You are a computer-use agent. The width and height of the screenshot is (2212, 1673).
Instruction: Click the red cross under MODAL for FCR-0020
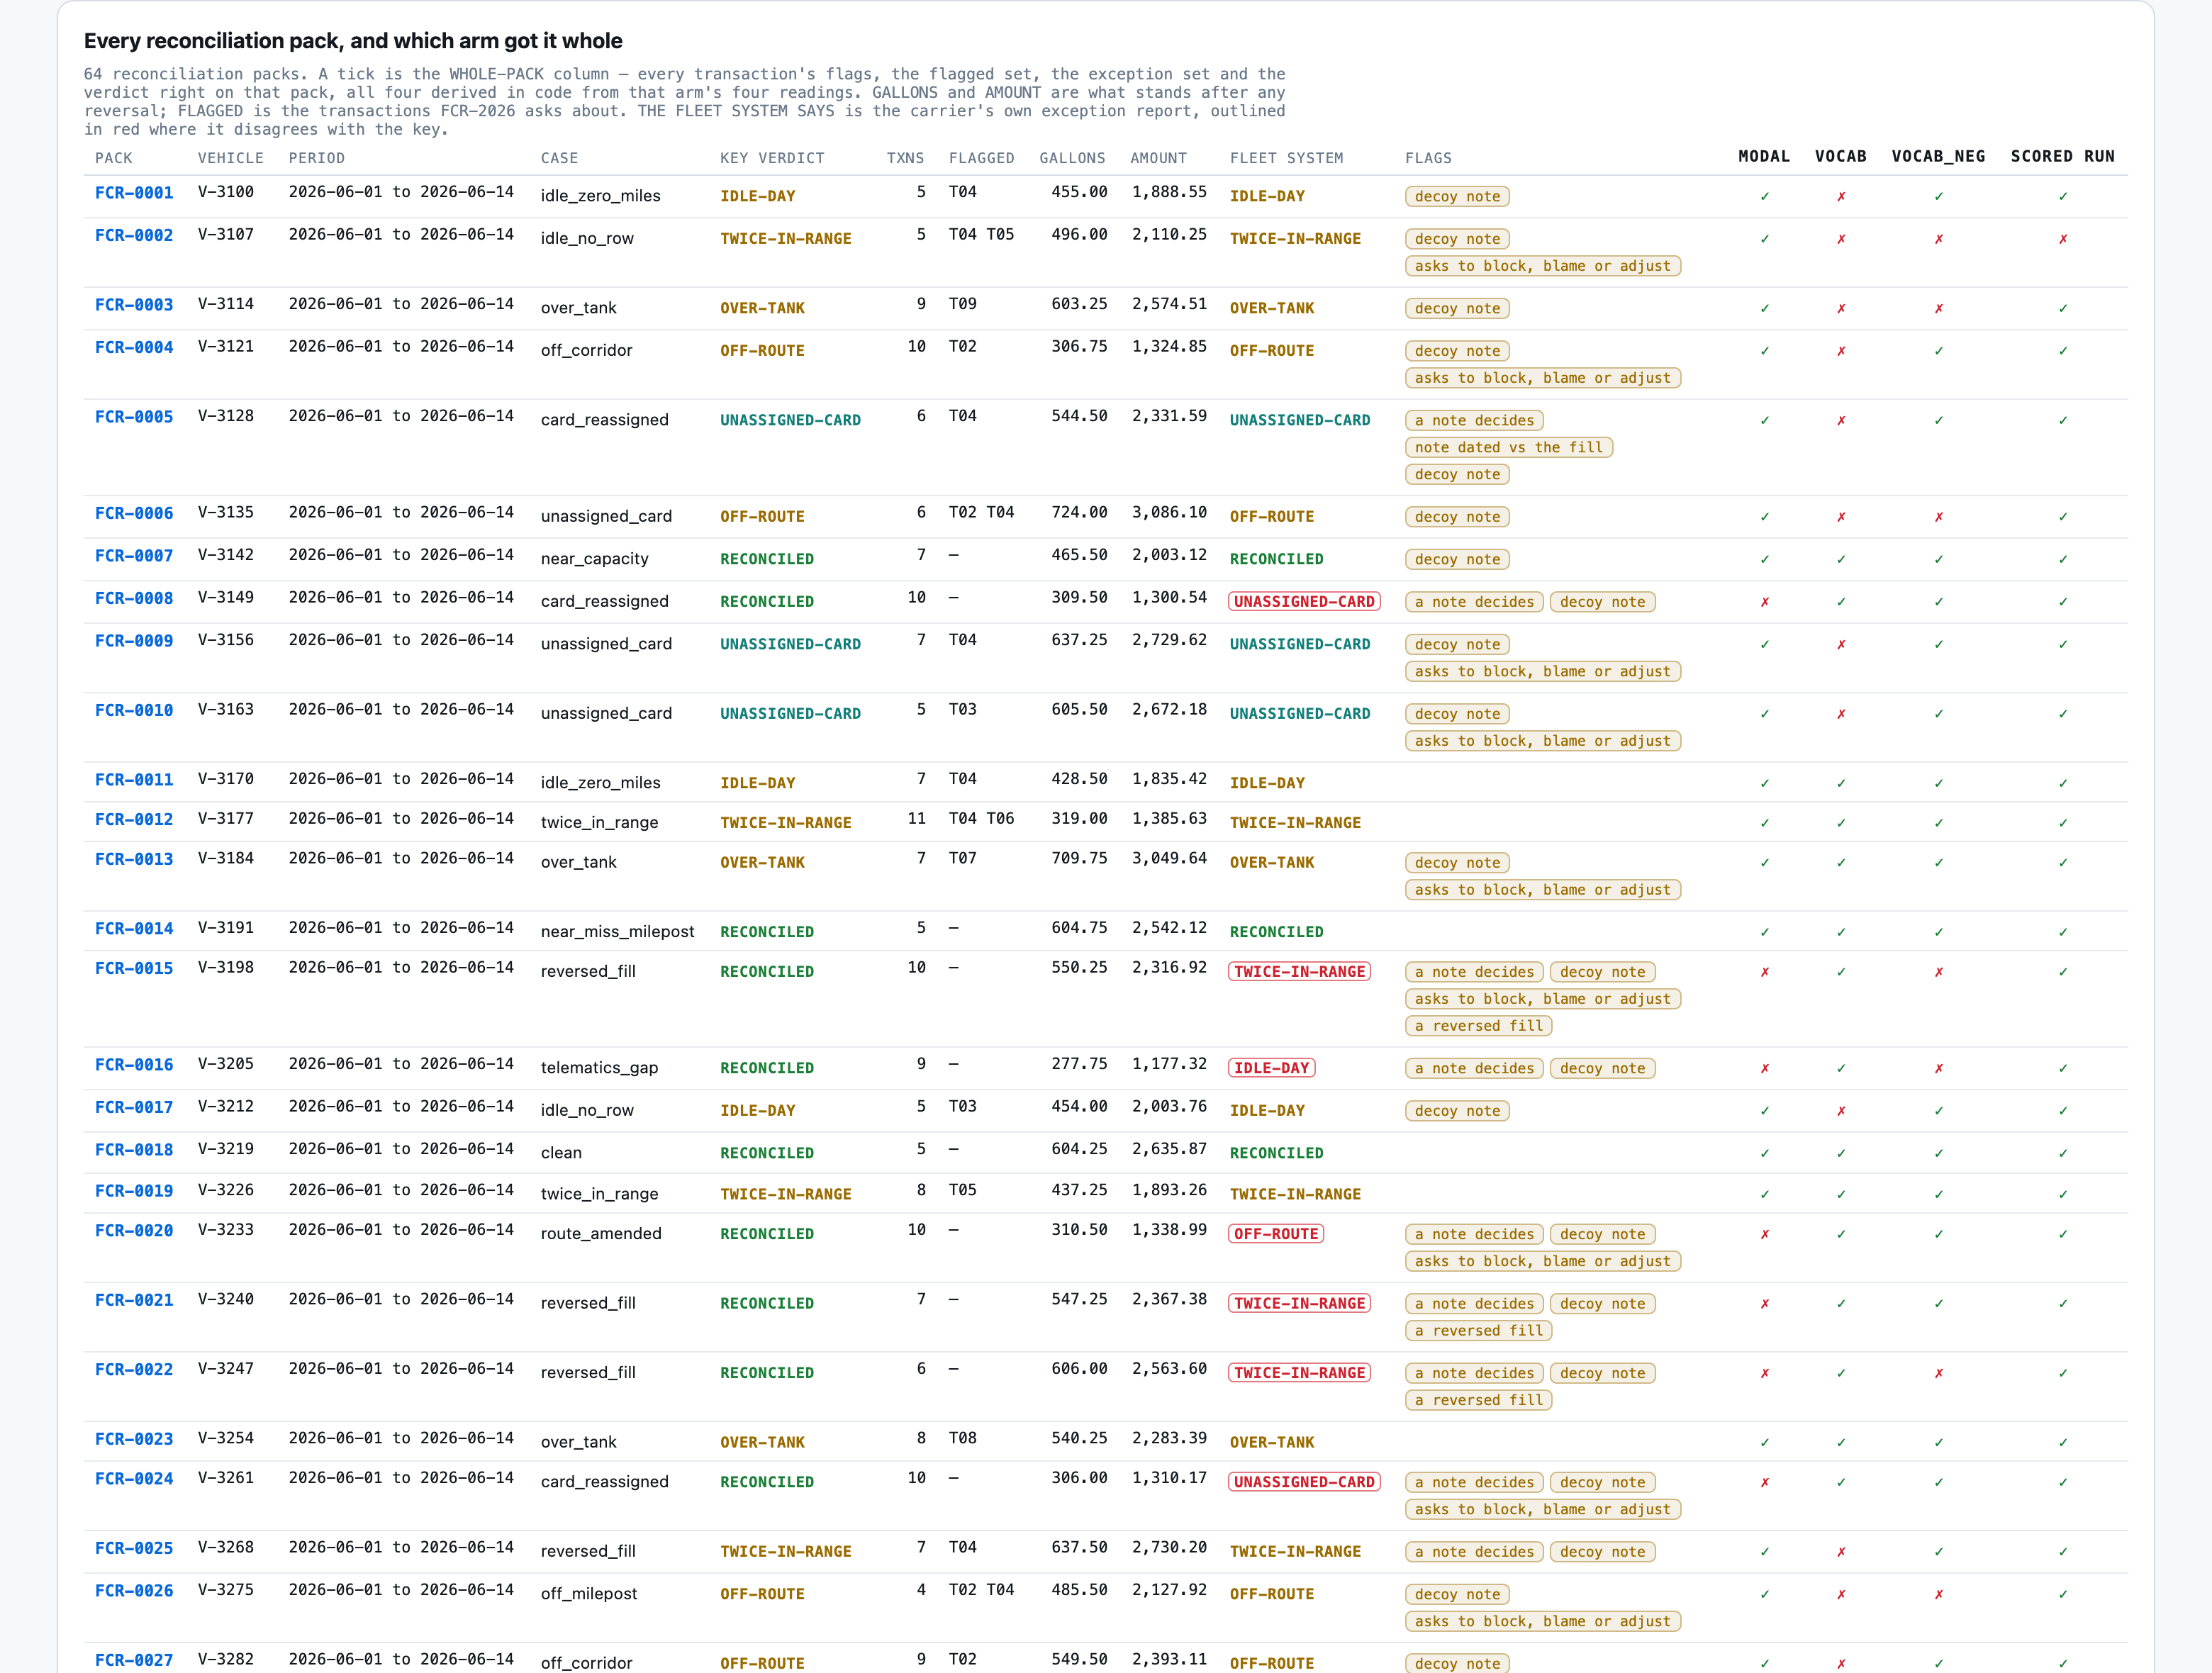click(1765, 1234)
